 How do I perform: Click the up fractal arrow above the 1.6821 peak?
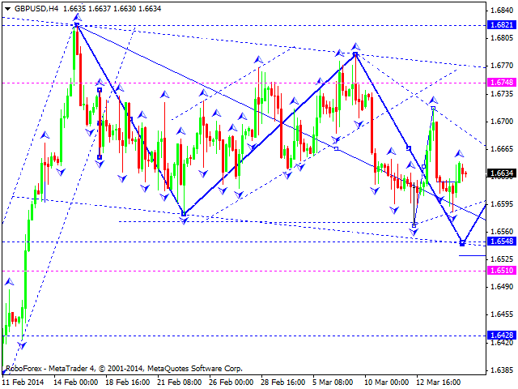point(76,15)
